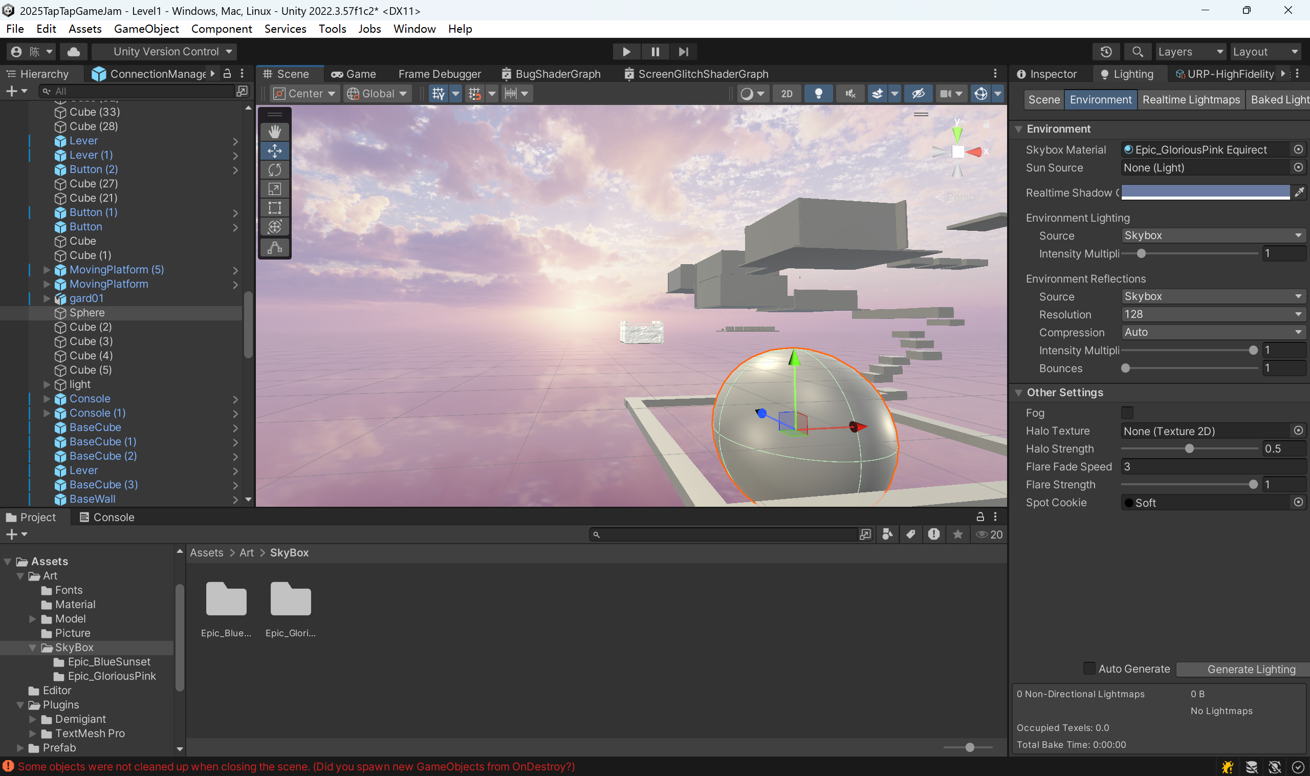The image size is (1310, 776).
Task: Enable the Fog checkbox
Action: 1127,413
